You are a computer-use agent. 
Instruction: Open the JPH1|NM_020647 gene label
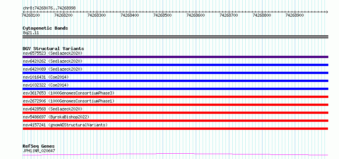click(x=39, y=151)
